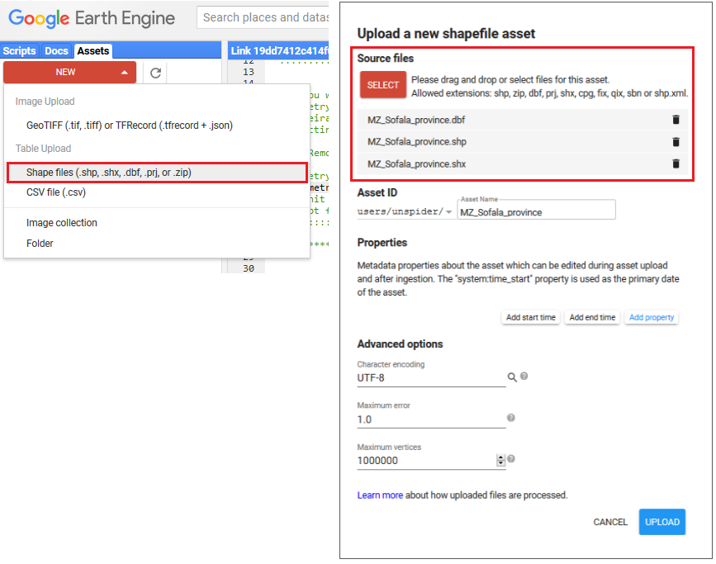Cancel the shapefile upload
This screenshot has width=716, height=564.
610,522
